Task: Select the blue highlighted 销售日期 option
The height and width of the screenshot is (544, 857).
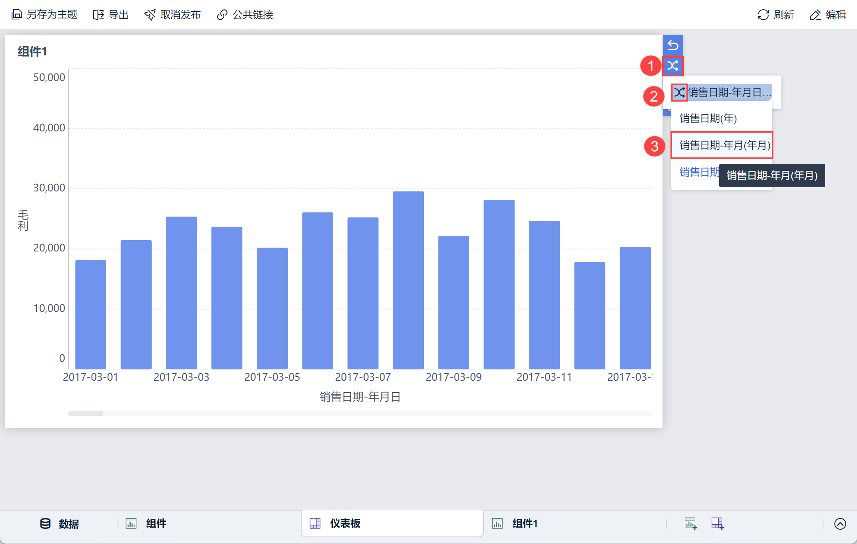Action: pyautogui.click(x=698, y=172)
